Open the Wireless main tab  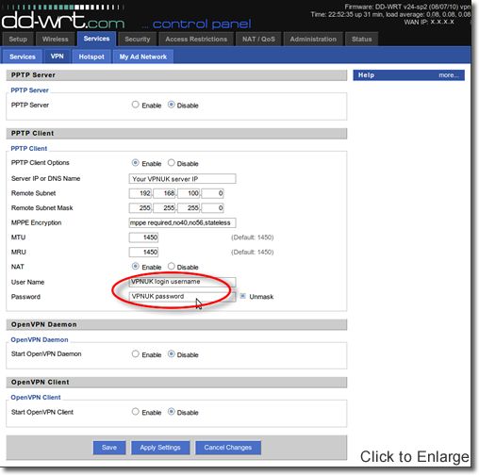click(x=55, y=40)
